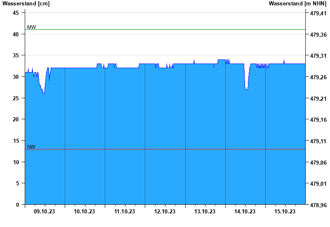Click the 0 value on left axis
Image resolution: width=330 pixels, height=227 pixels.
(x=17, y=205)
